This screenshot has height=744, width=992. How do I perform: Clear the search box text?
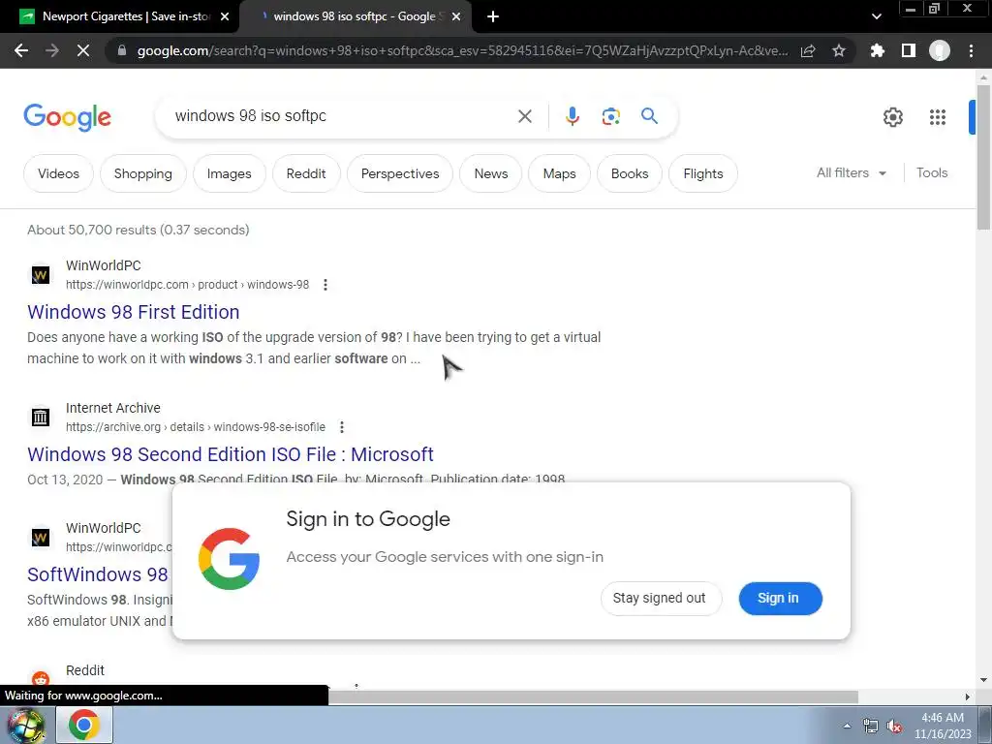click(x=524, y=116)
